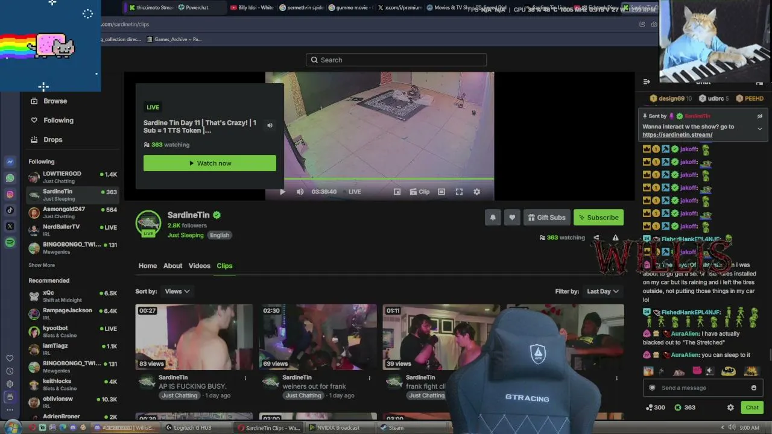Image resolution: width=772 pixels, height=434 pixels.
Task: Open TikTok in the browser sidebar
Action: pos(10,210)
